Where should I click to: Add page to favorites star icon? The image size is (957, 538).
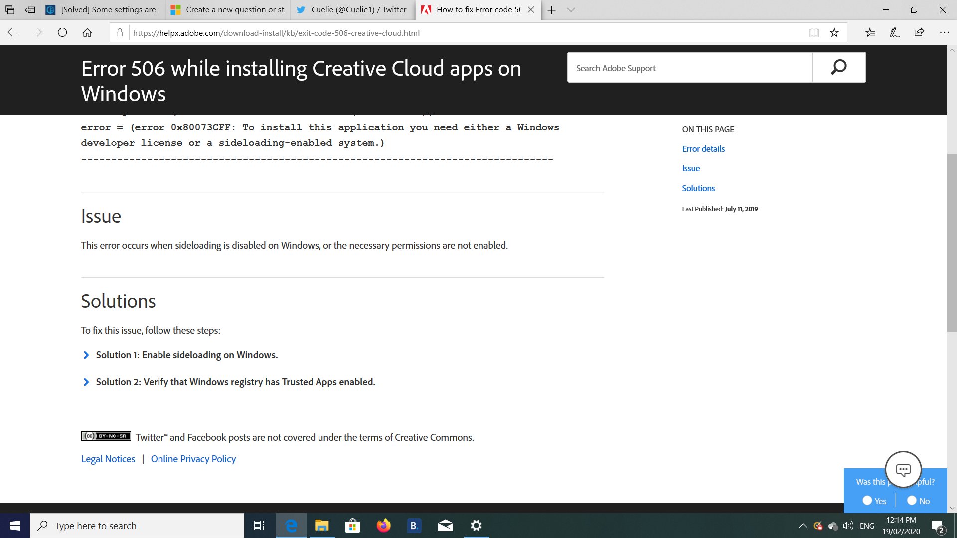pos(834,33)
